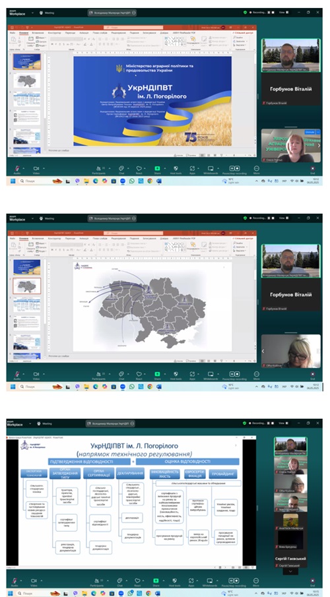Screen dimensions: 330x597
Task: Expand the arrow beside Audio in top toolbar
Action: (x=24, y=168)
